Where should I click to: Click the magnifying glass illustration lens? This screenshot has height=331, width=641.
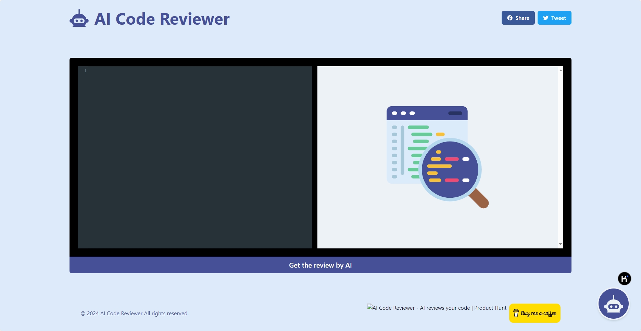point(450,170)
